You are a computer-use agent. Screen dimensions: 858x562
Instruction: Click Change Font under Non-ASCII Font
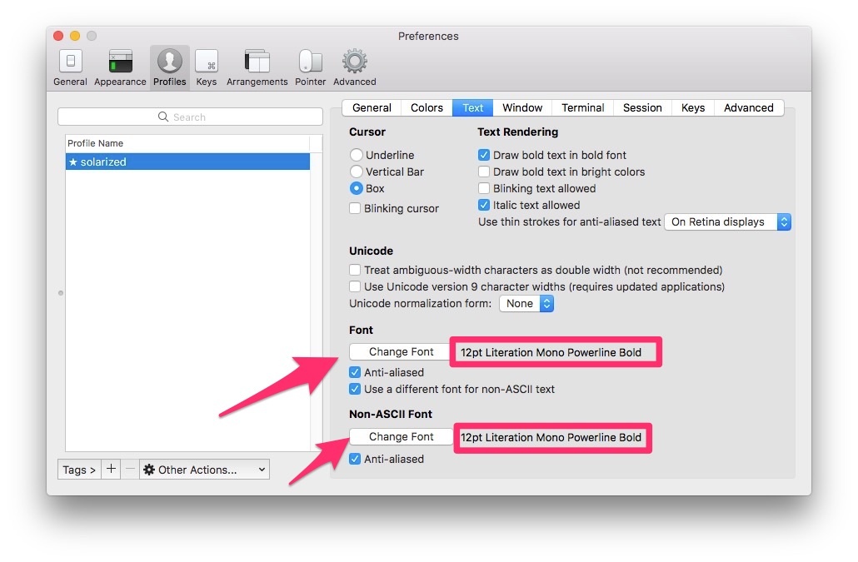401,437
